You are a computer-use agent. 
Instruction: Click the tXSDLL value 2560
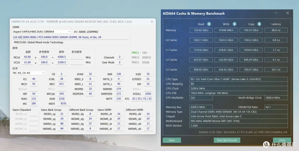(148, 94)
